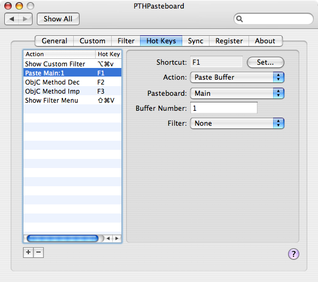This screenshot has width=318, height=282.
Task: Click the Buffer Number input field
Action: (x=224, y=108)
